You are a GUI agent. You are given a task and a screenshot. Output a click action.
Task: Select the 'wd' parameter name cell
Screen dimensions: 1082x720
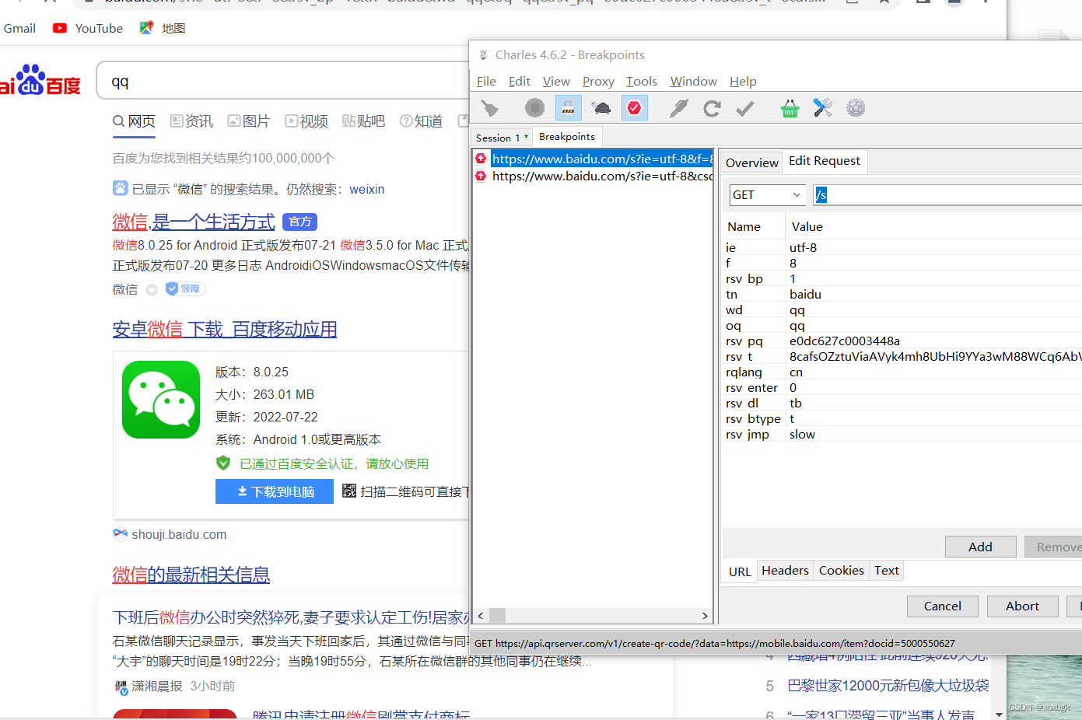pos(754,310)
